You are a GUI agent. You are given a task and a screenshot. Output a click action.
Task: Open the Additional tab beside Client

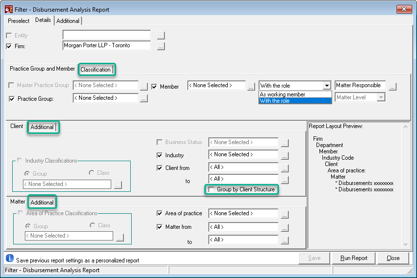[42, 127]
